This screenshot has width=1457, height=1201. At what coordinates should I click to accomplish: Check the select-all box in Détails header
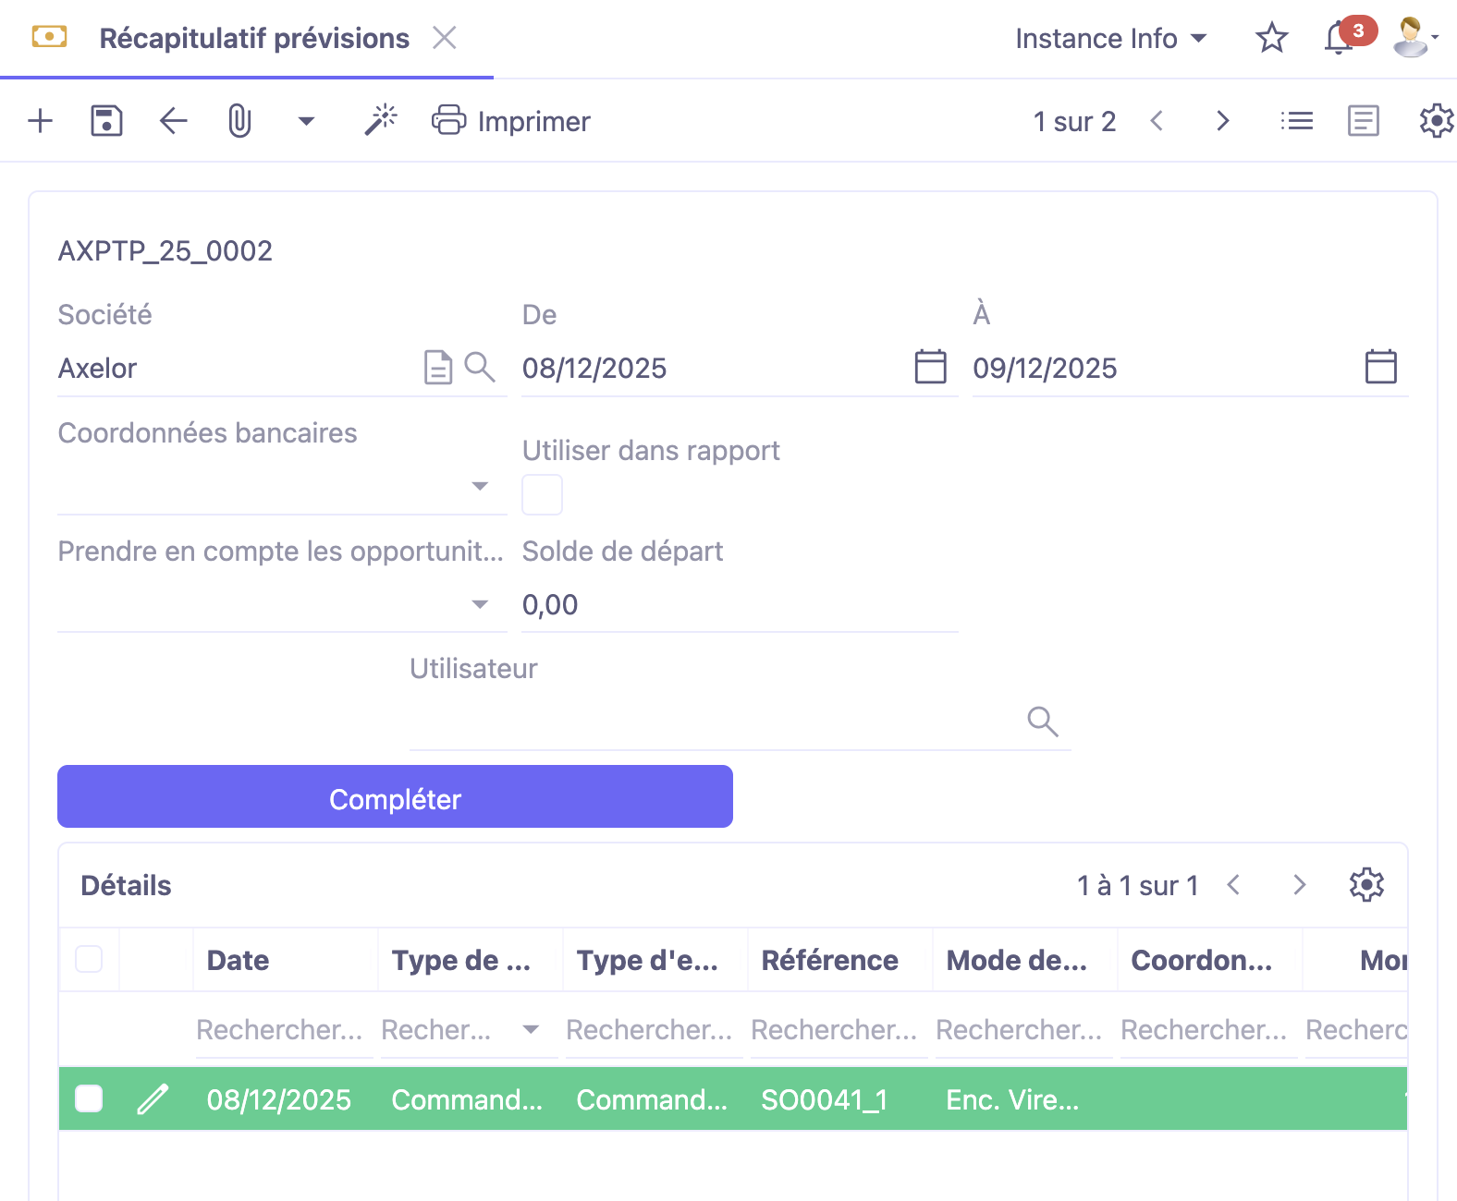89,960
